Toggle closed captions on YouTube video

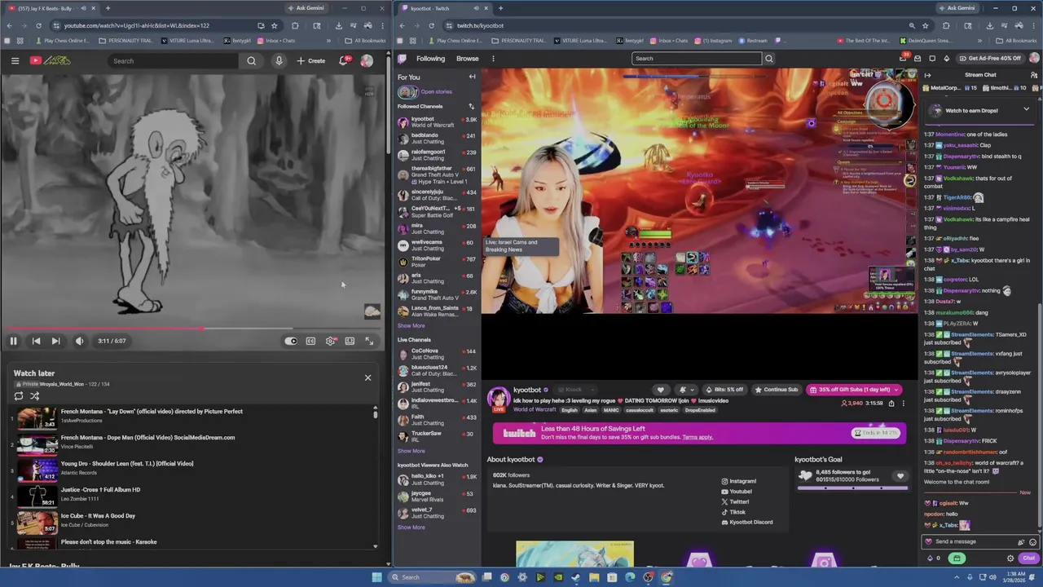point(310,341)
